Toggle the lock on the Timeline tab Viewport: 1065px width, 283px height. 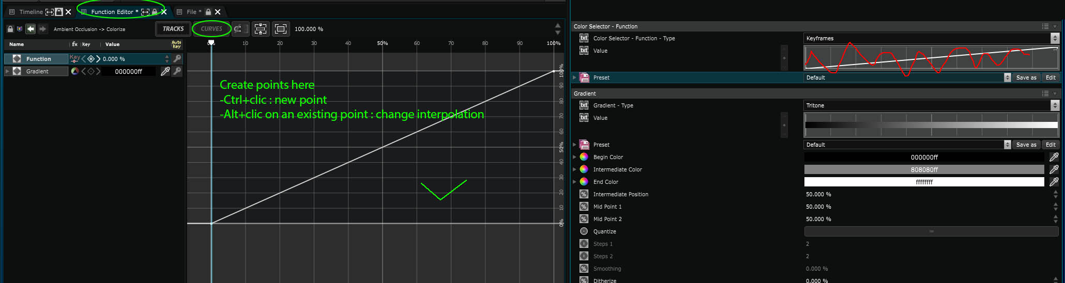(x=59, y=12)
